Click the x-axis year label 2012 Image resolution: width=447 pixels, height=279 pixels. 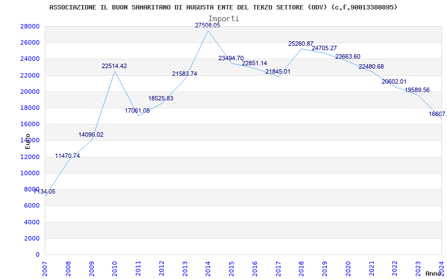tap(161, 269)
